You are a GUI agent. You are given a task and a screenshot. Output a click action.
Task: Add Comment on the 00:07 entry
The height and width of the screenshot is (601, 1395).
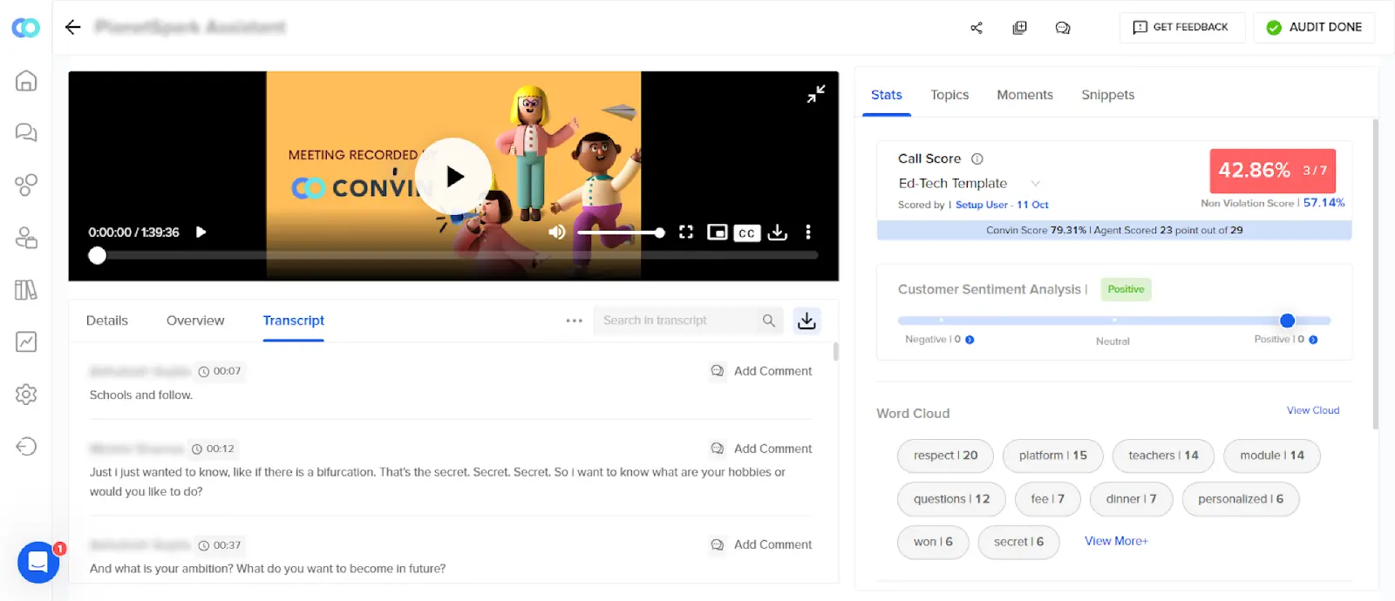point(761,371)
